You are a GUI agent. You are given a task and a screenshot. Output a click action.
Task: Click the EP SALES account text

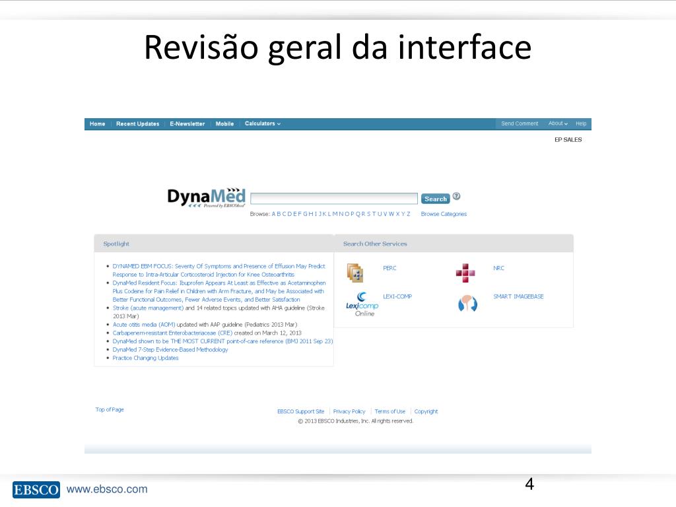coord(568,140)
